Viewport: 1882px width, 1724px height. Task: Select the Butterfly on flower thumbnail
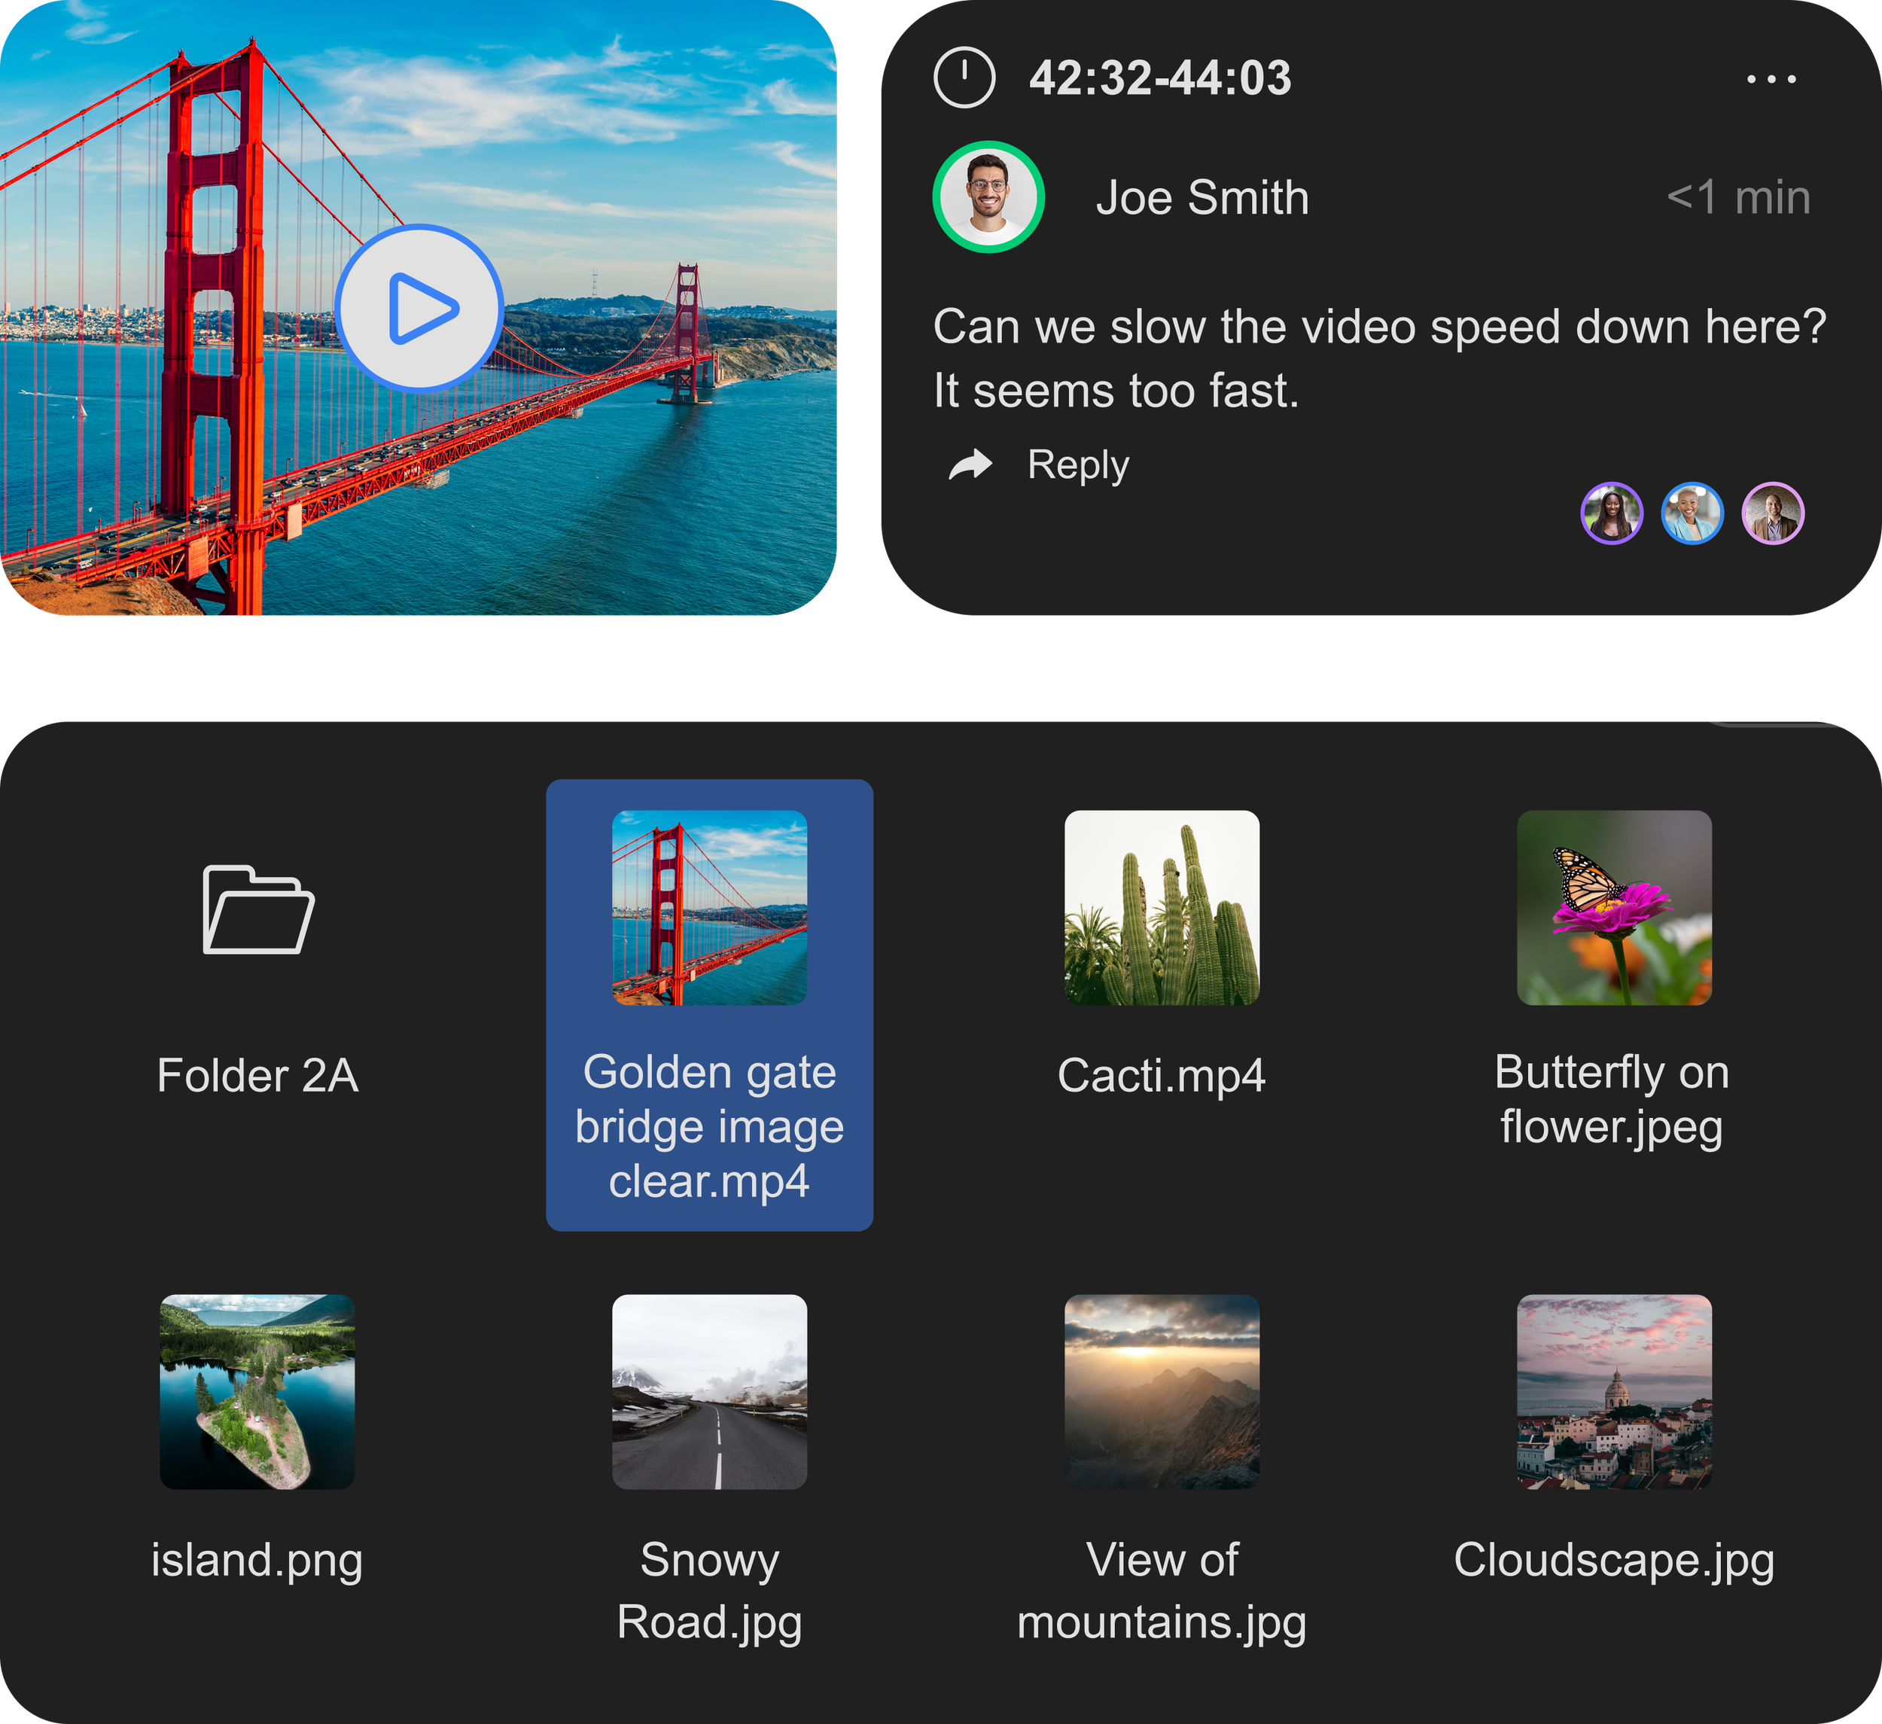(x=1614, y=907)
